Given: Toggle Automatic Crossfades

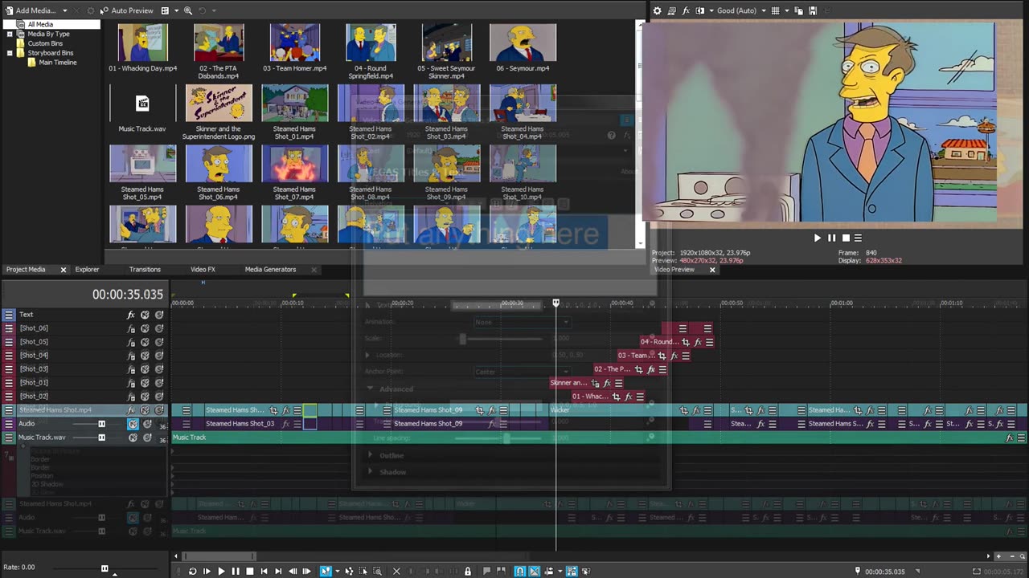Looking at the screenshot, I should (x=535, y=572).
